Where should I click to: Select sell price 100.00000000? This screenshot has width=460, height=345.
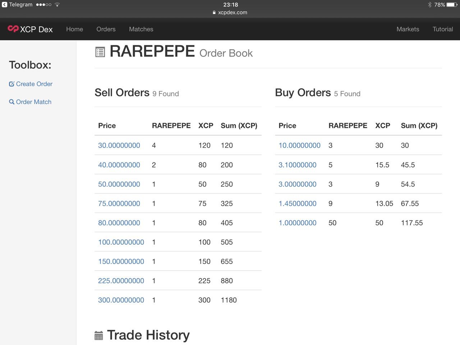coord(121,242)
